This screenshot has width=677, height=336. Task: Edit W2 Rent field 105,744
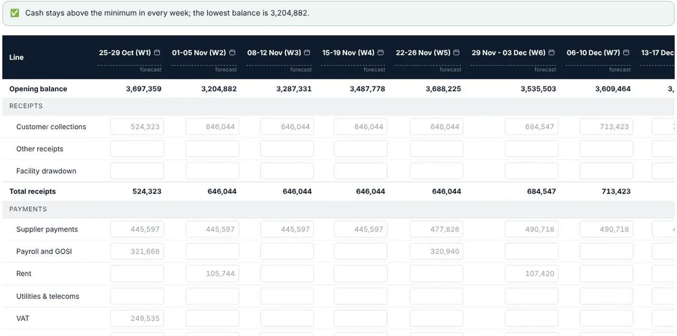pos(212,273)
